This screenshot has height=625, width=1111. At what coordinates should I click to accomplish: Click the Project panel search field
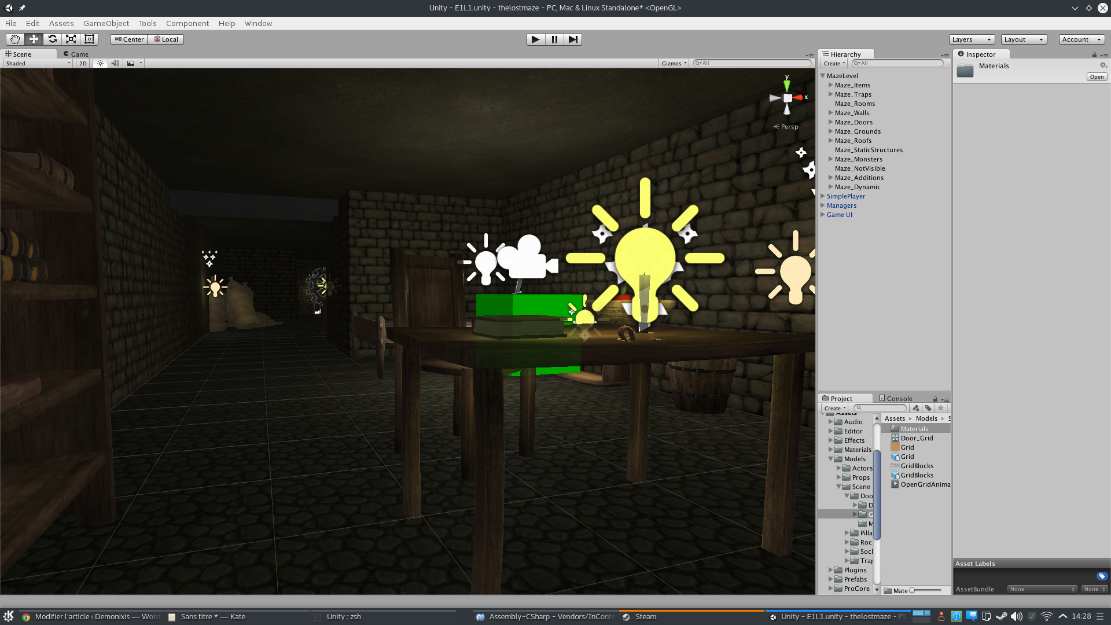click(x=880, y=407)
